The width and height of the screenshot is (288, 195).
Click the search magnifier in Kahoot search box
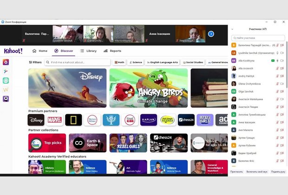point(48,62)
